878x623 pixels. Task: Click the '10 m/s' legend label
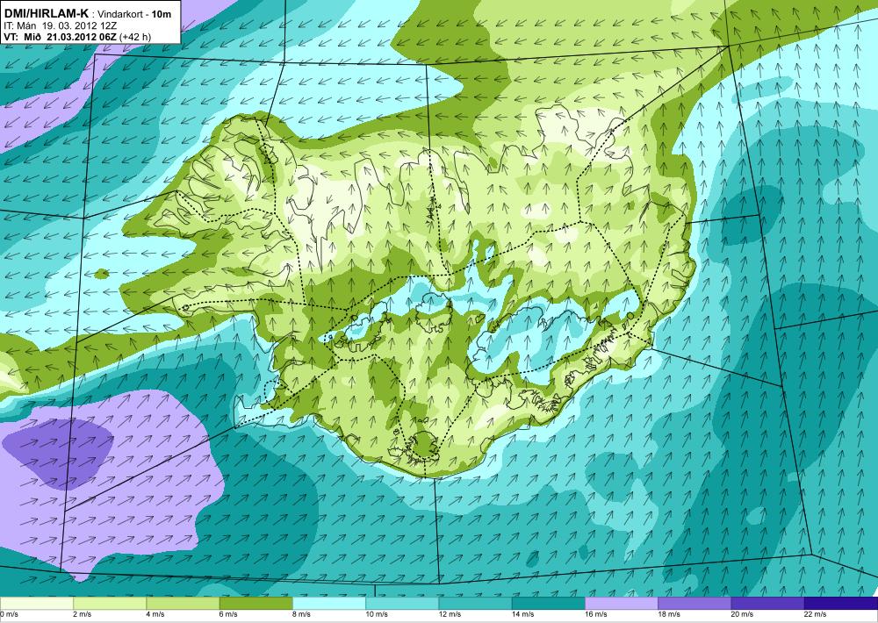point(377,614)
